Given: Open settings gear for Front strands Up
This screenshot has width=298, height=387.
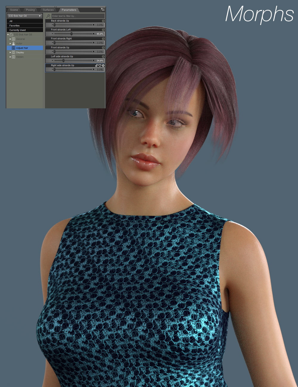Looking at the screenshot, I should pyautogui.click(x=103, y=47).
